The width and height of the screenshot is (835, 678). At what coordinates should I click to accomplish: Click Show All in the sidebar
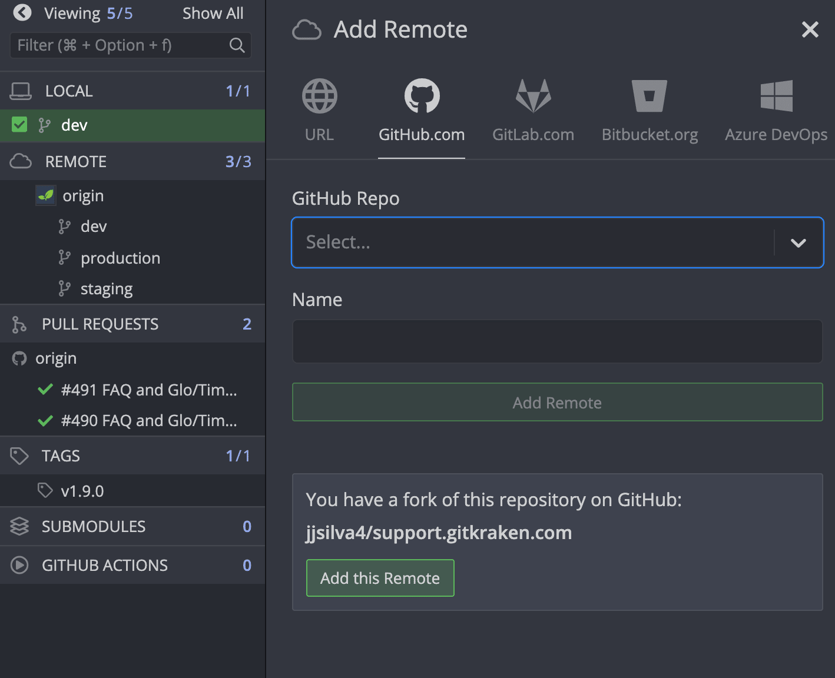(213, 12)
